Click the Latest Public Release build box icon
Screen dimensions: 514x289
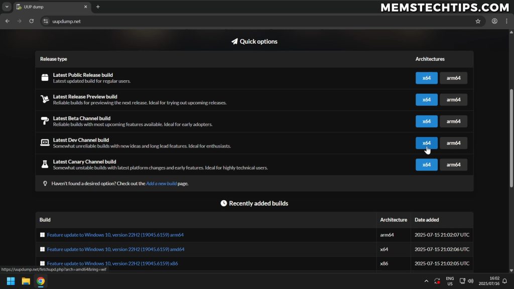45,78
